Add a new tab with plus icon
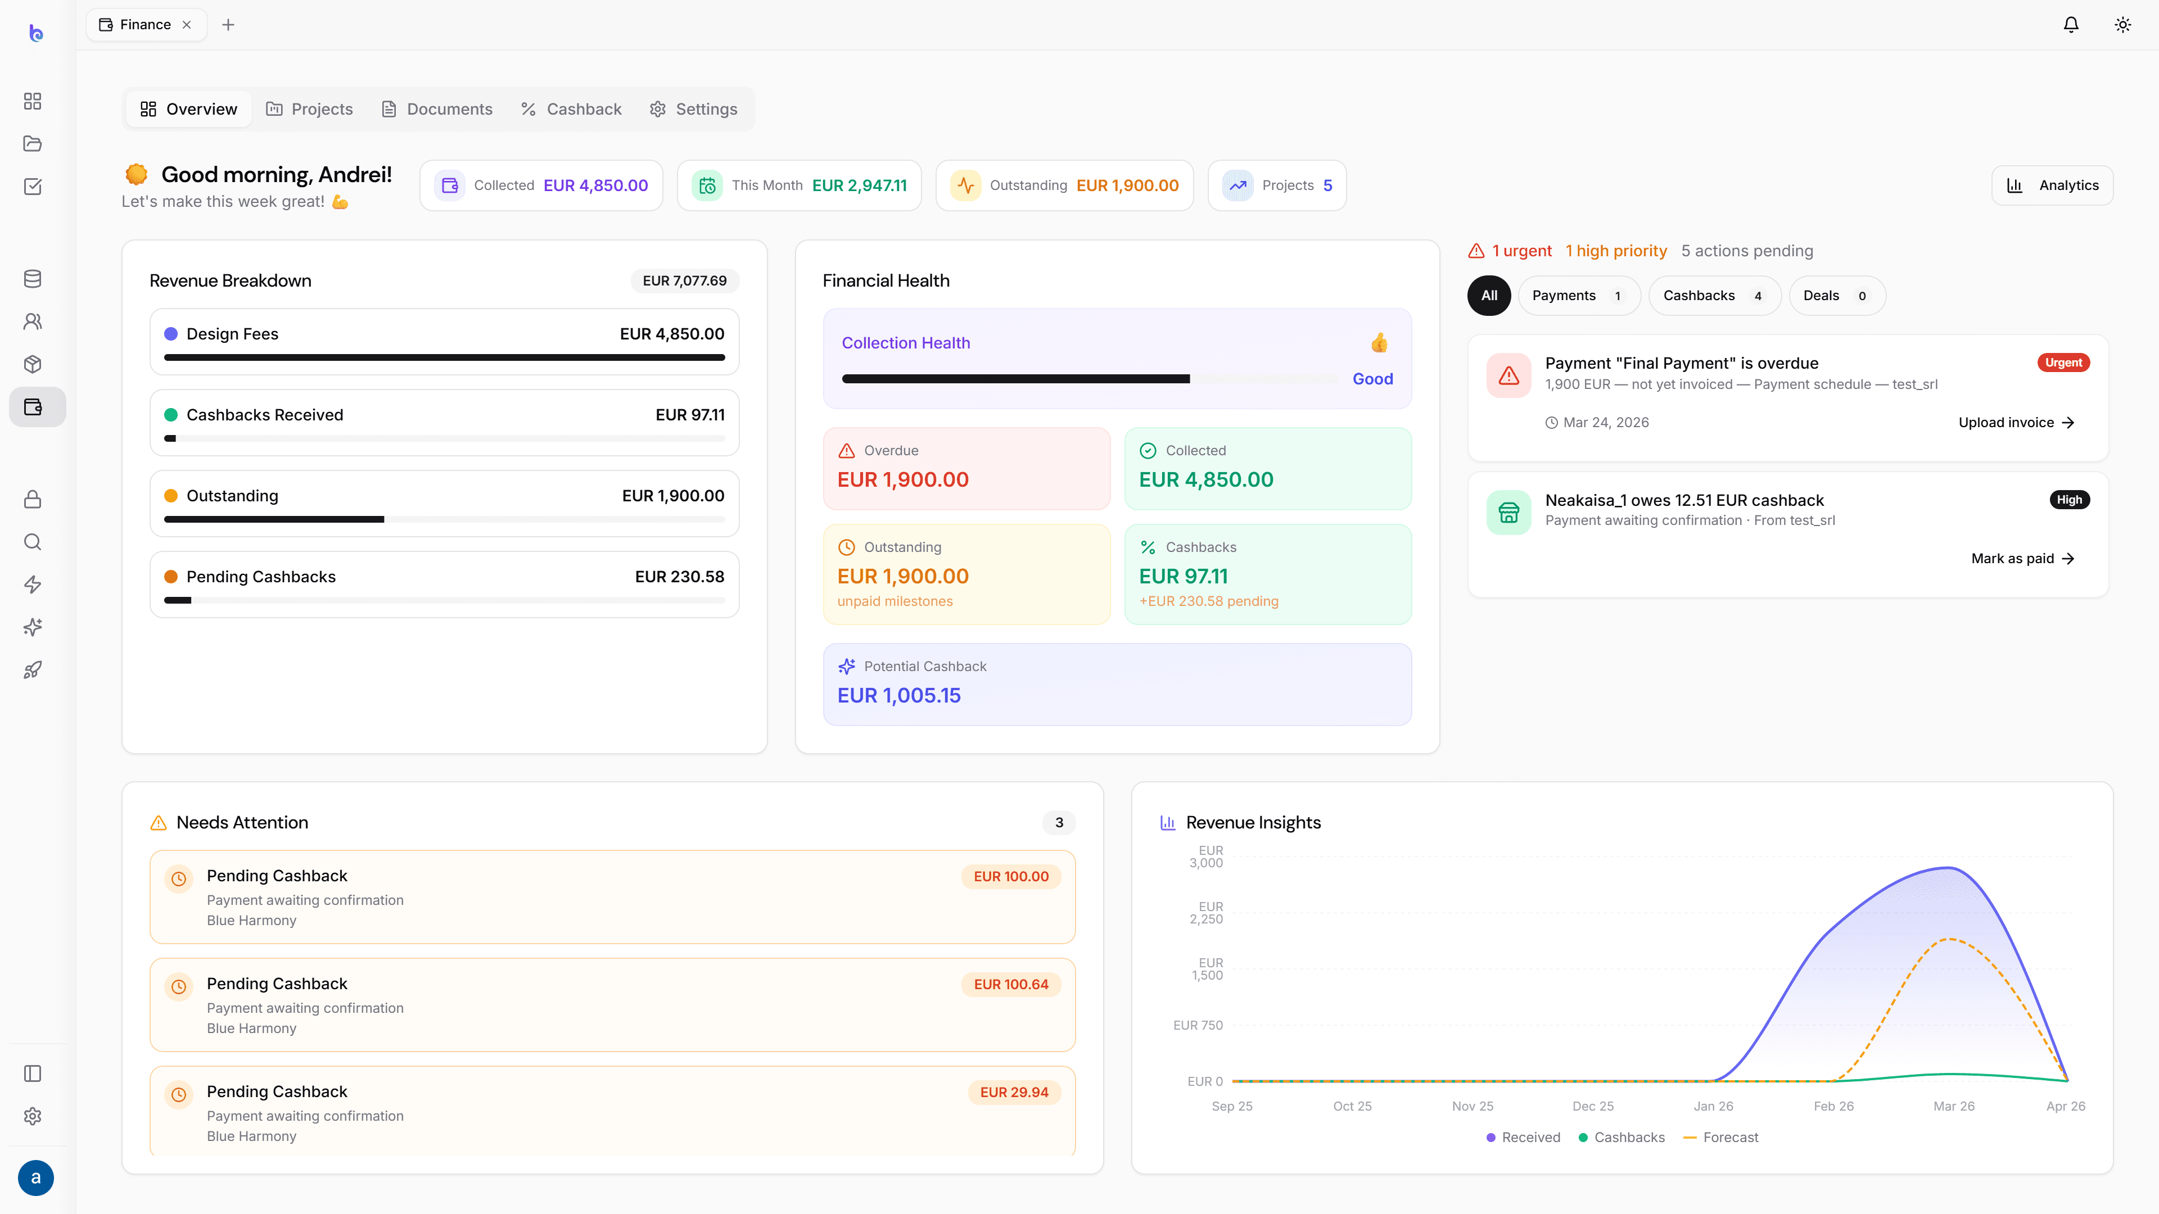 pos(228,24)
